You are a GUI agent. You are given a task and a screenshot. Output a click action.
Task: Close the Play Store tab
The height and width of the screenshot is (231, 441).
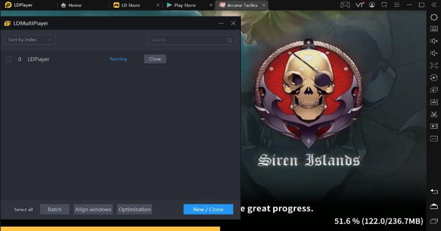tap(211, 5)
